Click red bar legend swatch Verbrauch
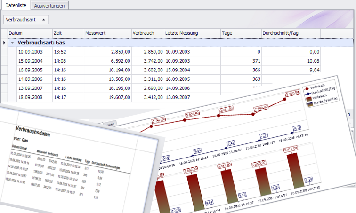This screenshot has height=213, width=356. 309,99
